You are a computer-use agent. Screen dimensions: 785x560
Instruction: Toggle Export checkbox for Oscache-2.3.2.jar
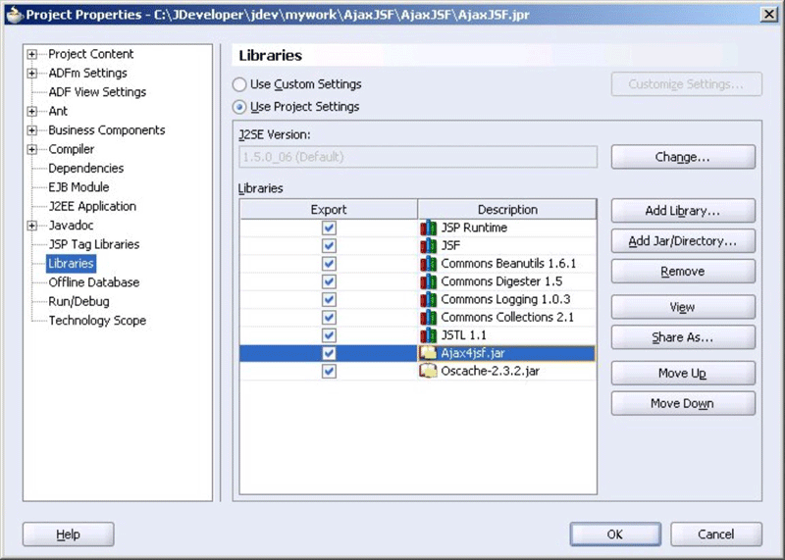click(x=329, y=372)
